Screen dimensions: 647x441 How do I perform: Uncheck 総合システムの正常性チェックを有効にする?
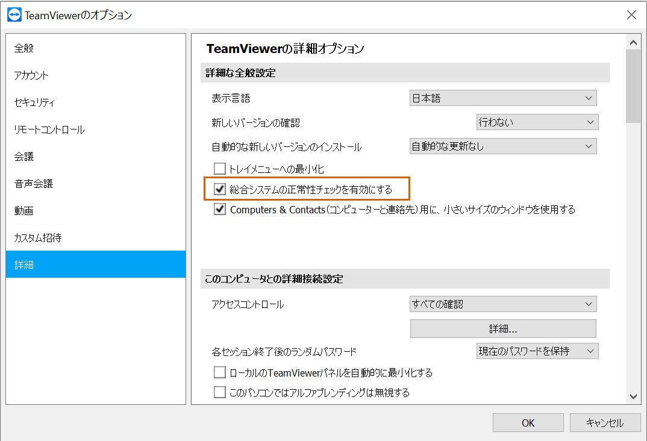(219, 189)
